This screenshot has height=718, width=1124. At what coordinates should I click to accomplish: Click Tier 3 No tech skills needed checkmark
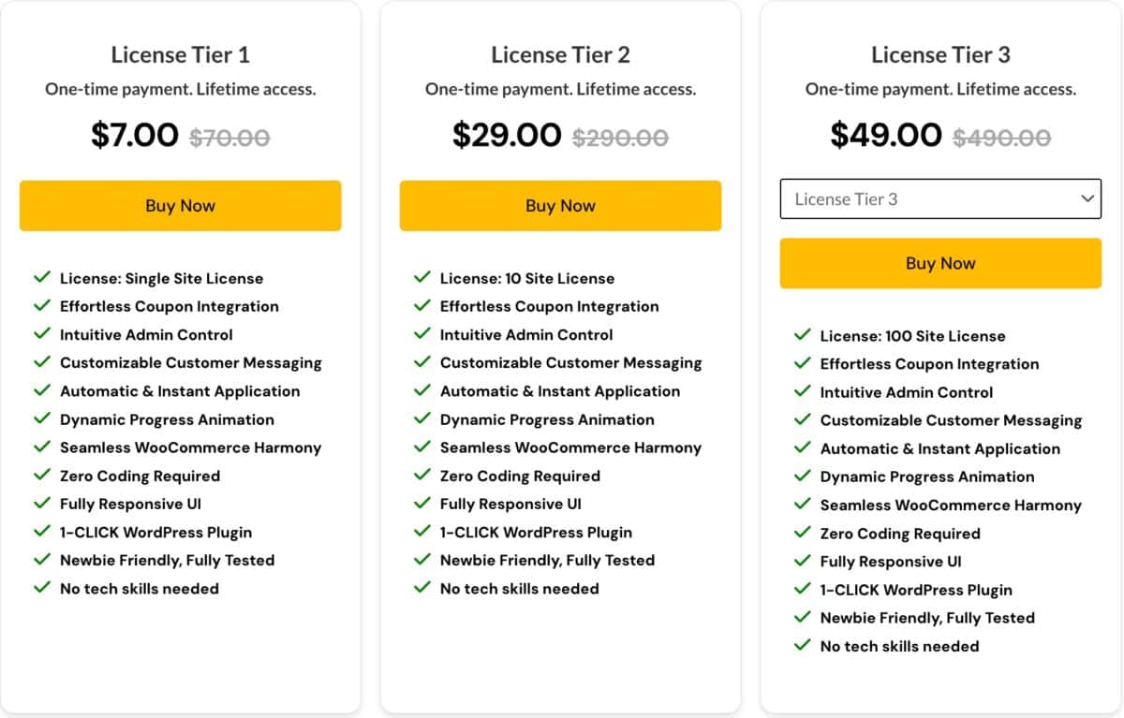pyautogui.click(x=803, y=645)
